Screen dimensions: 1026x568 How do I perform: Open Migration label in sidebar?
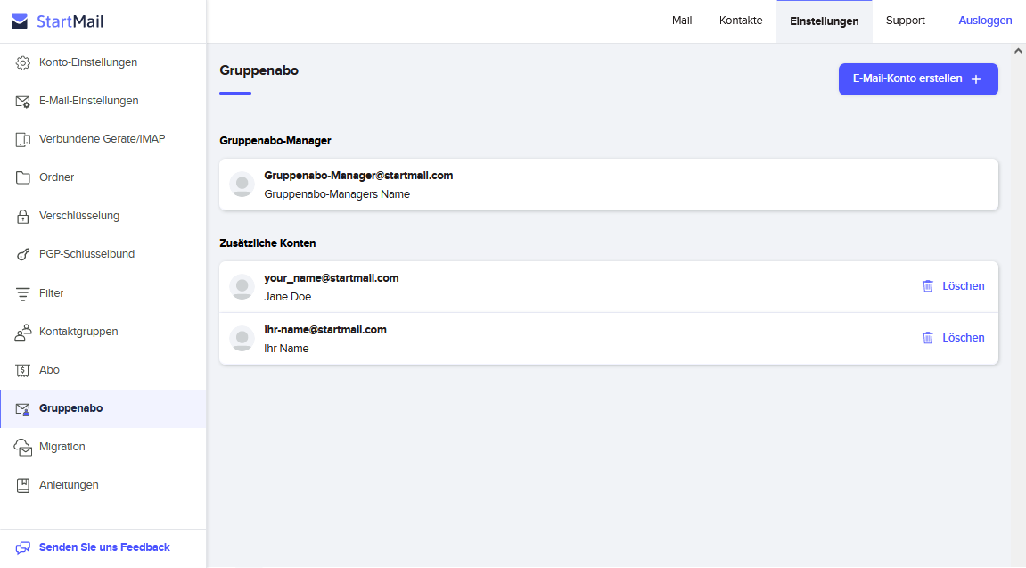click(62, 447)
